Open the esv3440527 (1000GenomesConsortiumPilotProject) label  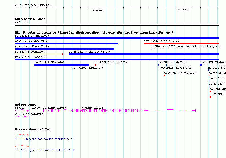tap(186, 46)
